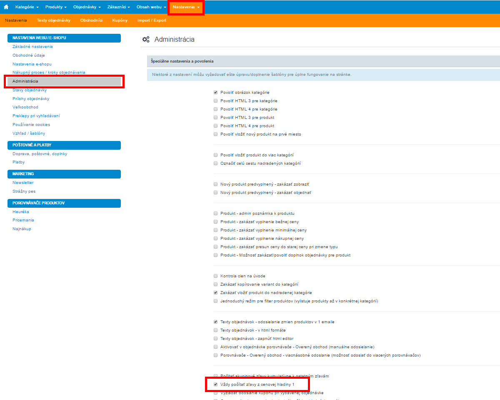Check Povoliť vložiť produkt do viac kategórií
The height and width of the screenshot is (400, 500).
[216, 155]
